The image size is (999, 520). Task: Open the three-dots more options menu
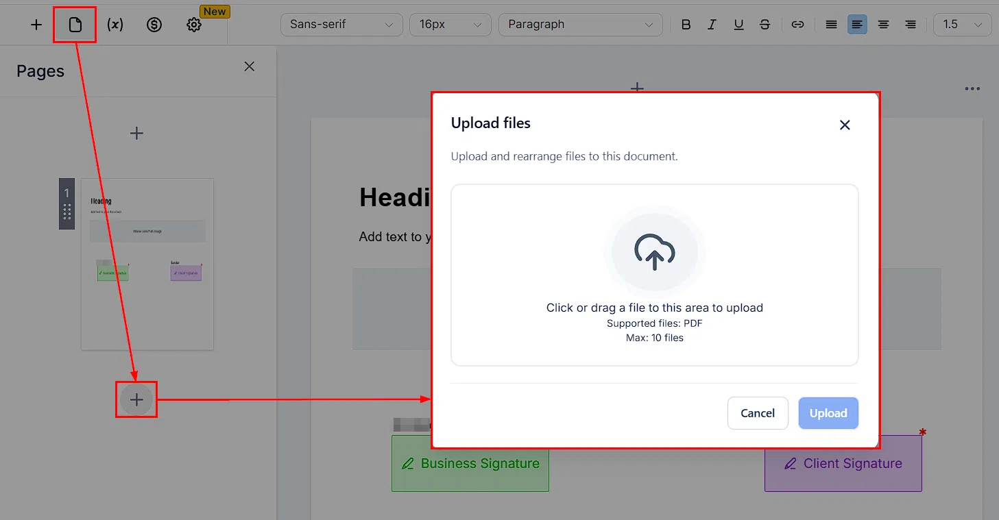point(972,89)
